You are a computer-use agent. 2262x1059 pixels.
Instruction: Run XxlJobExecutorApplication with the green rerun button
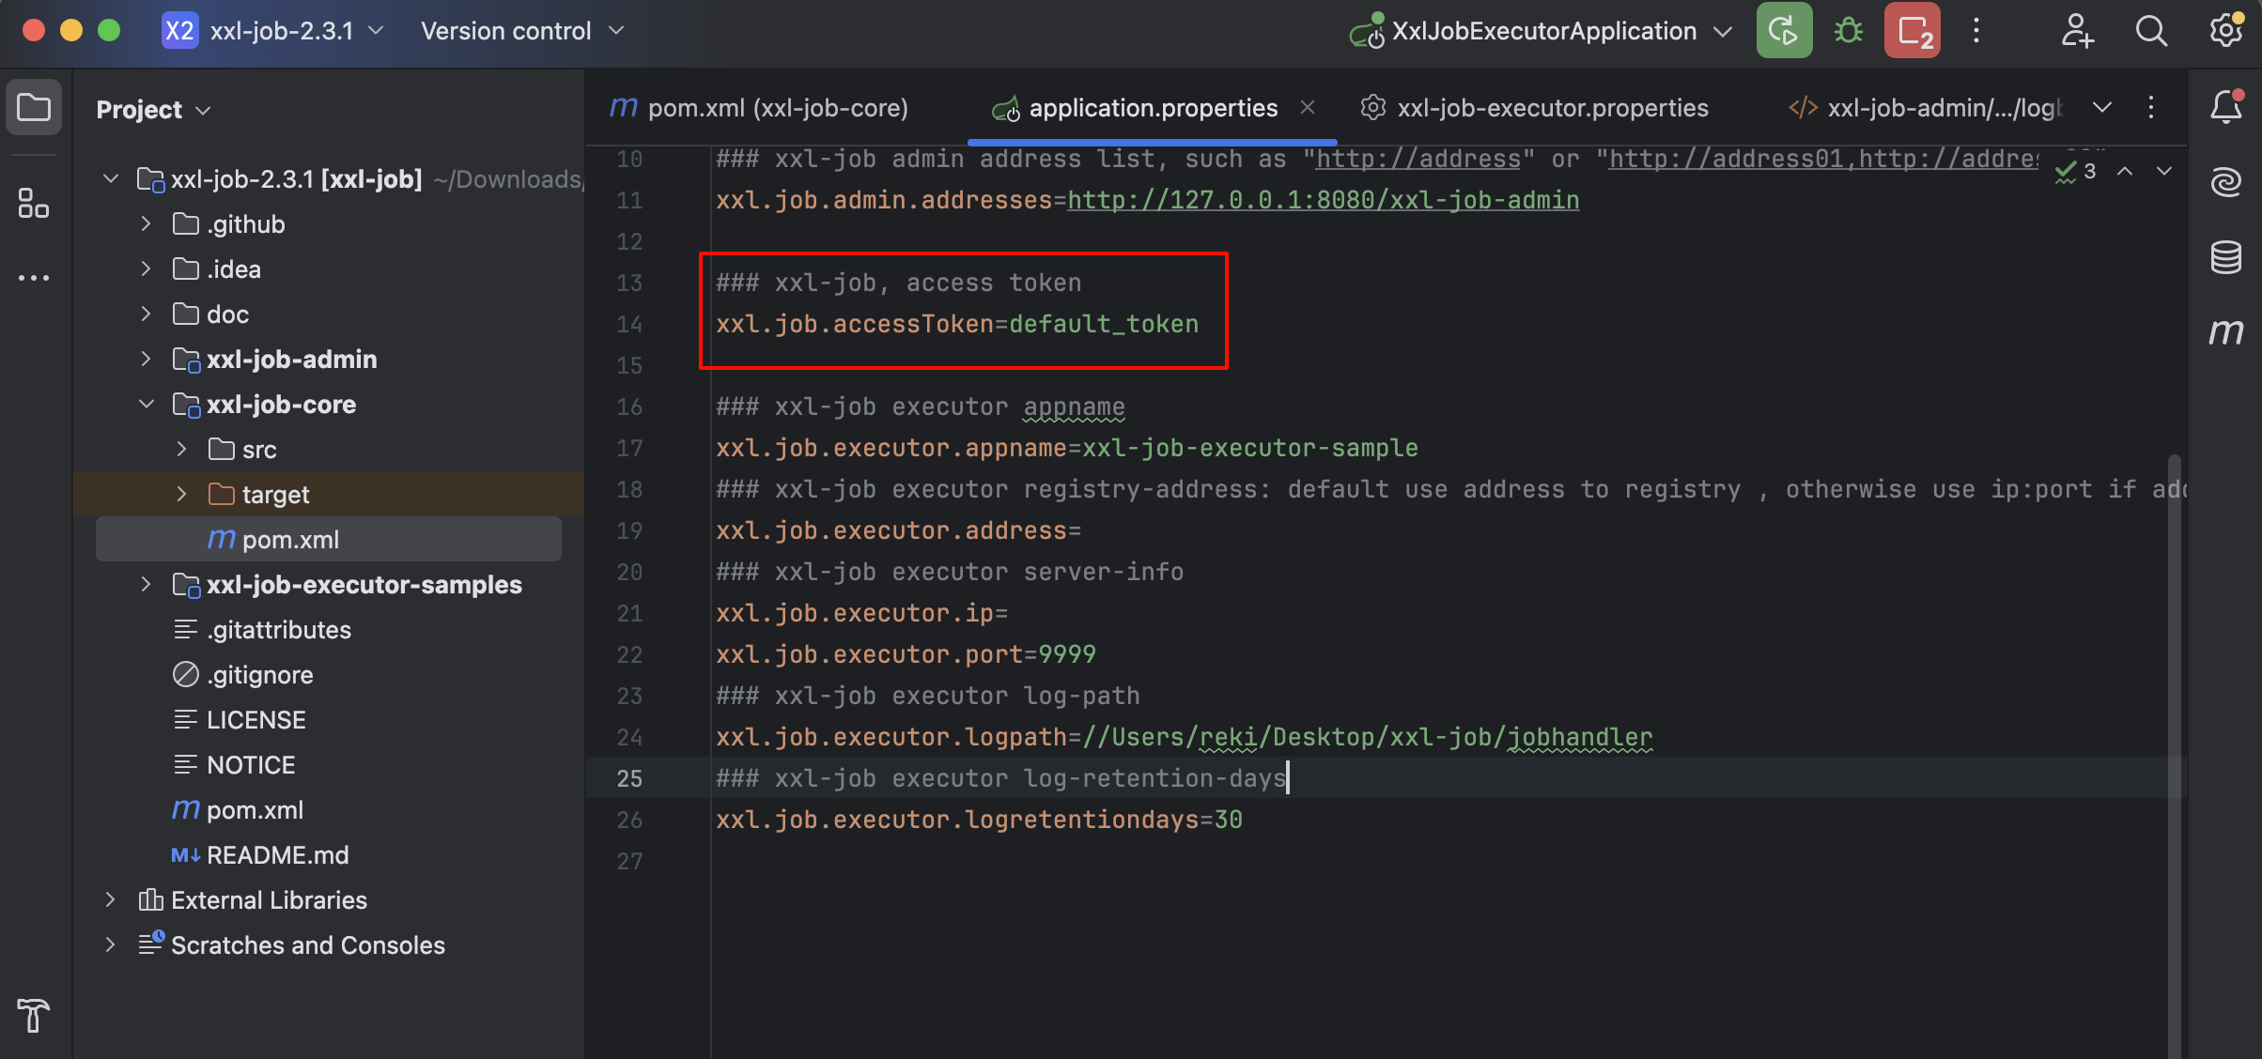[1783, 31]
